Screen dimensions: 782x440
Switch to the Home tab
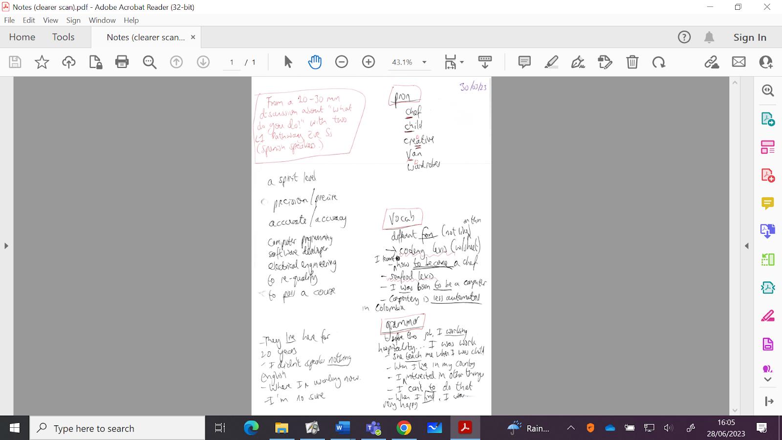pyautogui.click(x=22, y=37)
